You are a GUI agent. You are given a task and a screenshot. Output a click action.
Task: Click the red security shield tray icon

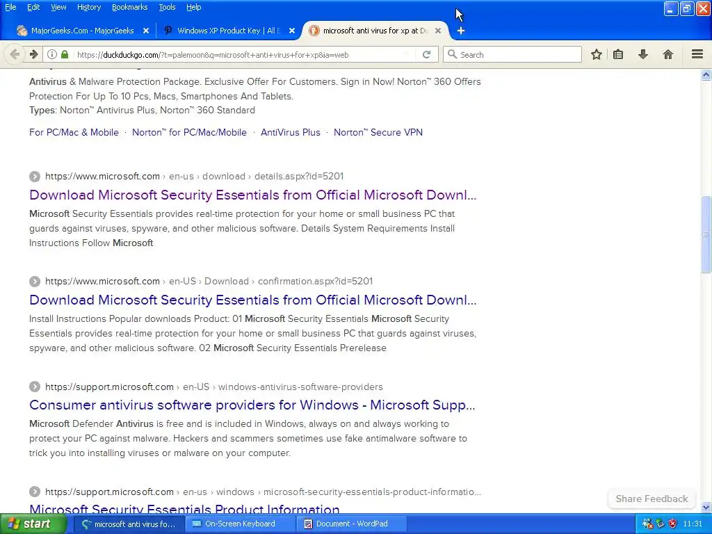[x=673, y=524]
